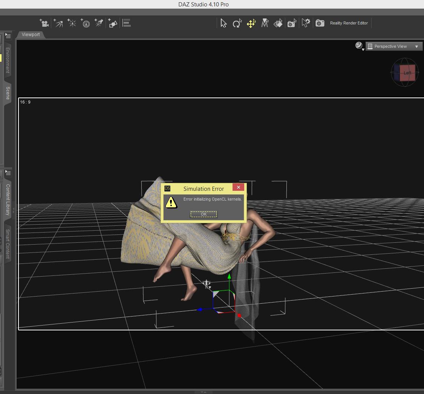Add a new point light
This screenshot has height=394, width=424.
(x=72, y=23)
